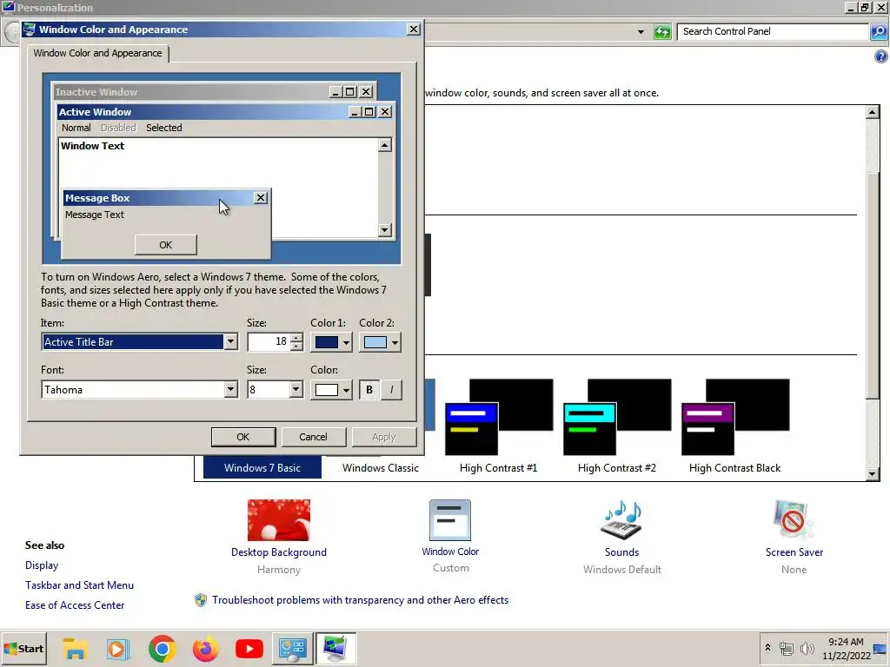The width and height of the screenshot is (890, 667).
Task: Show hidden tray icons arrow
Action: coord(767,647)
